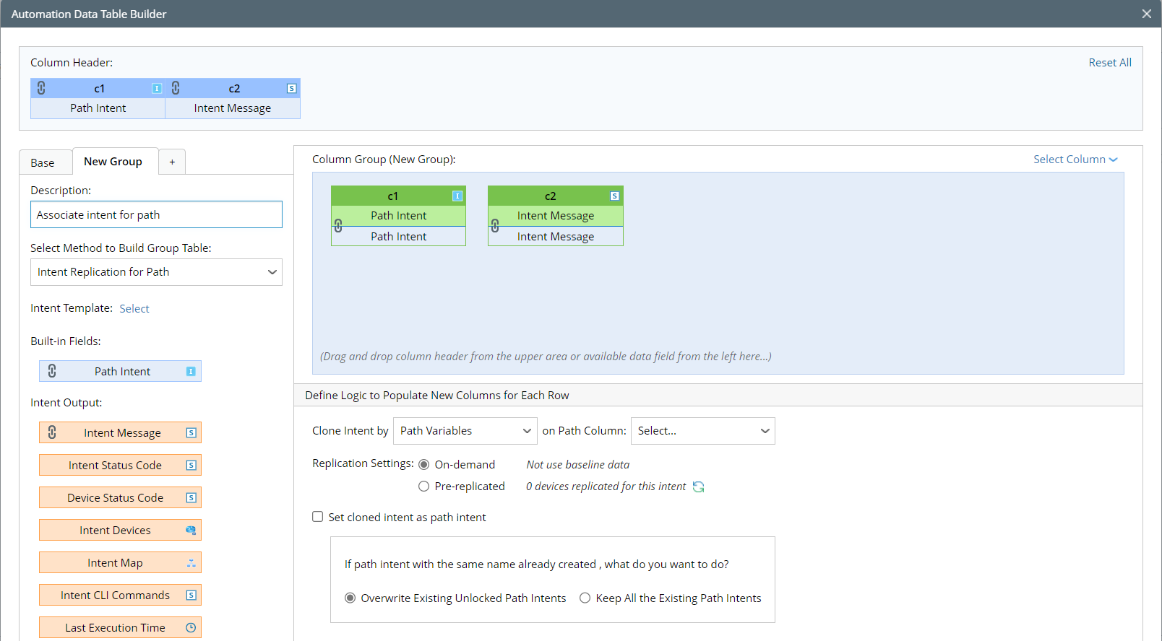Image resolution: width=1162 pixels, height=641 pixels.
Task: Open the Path Column Select dropdown
Action: click(x=702, y=431)
